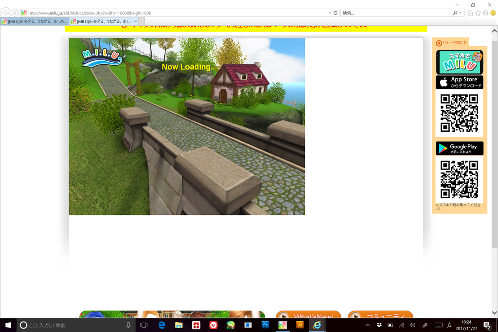
Task: Open Vivaldi browser from the taskbar
Action: (x=213, y=325)
